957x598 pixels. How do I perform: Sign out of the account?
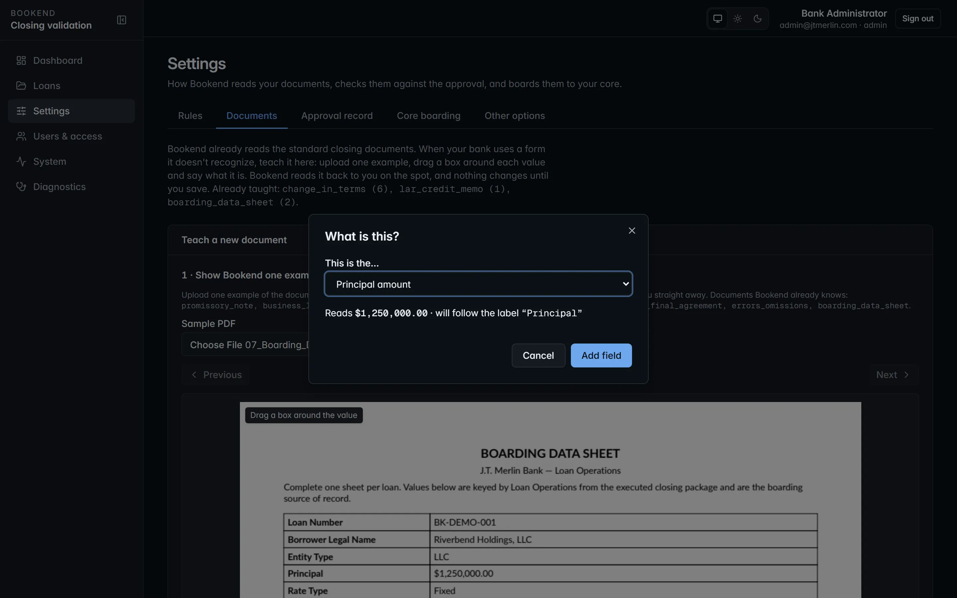click(x=917, y=19)
